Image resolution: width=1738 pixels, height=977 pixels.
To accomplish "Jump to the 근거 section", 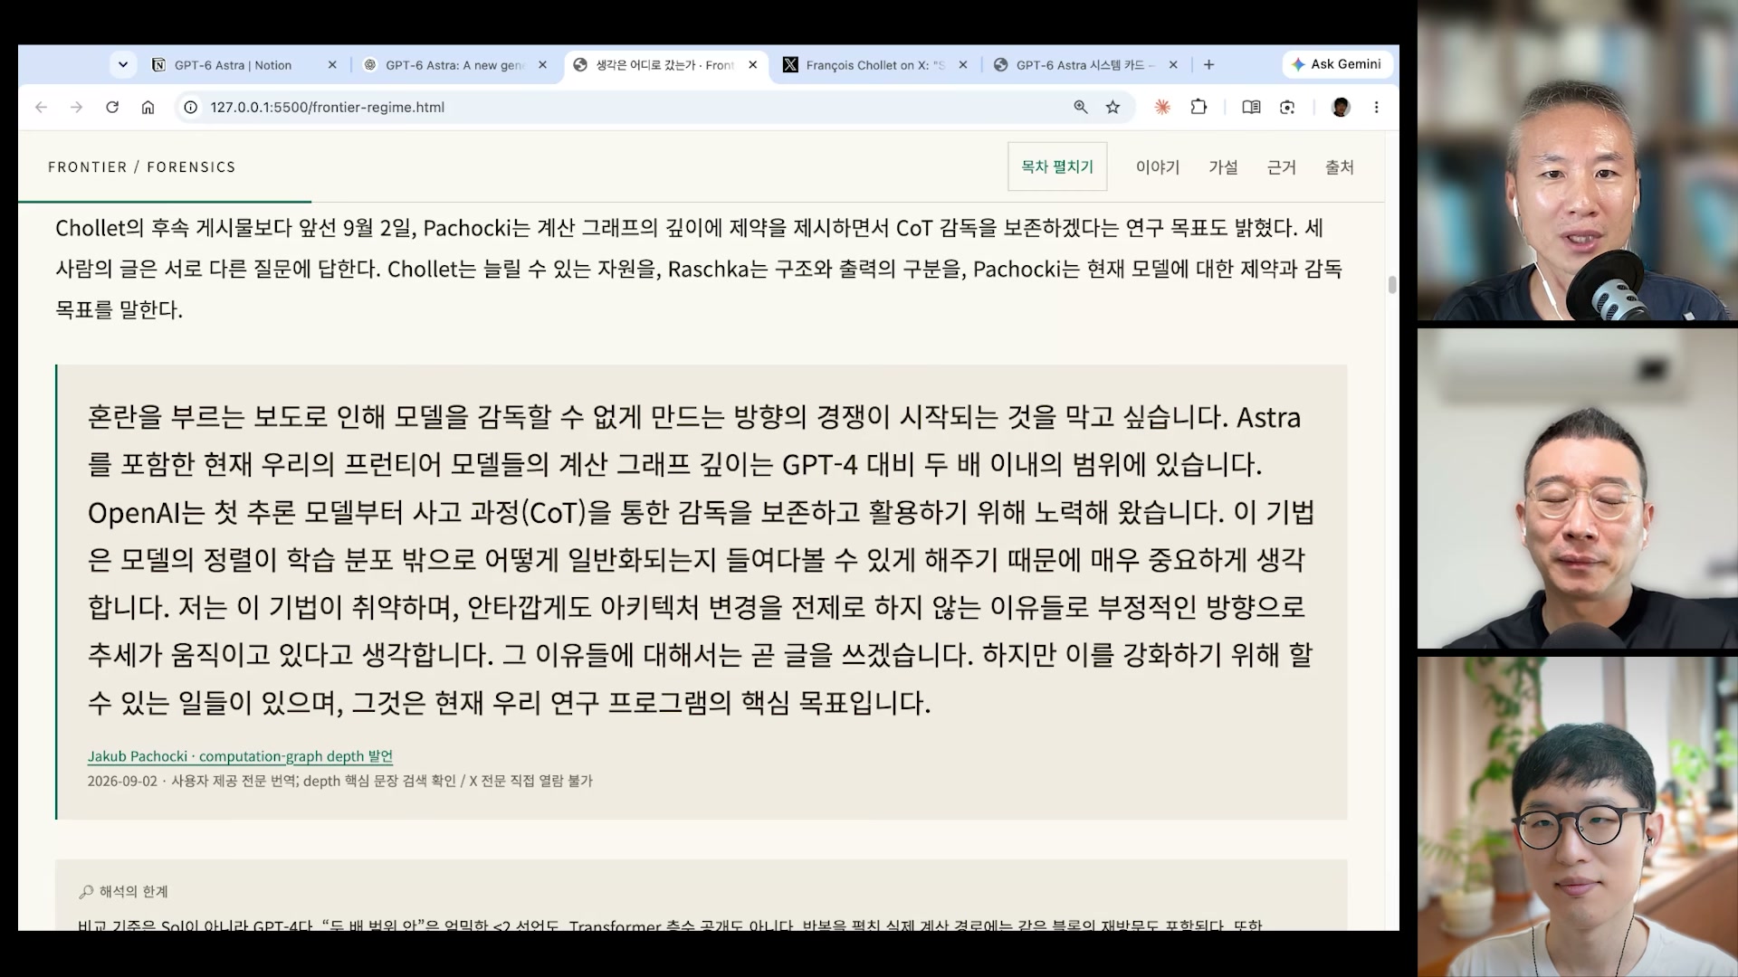I will click(1281, 167).
